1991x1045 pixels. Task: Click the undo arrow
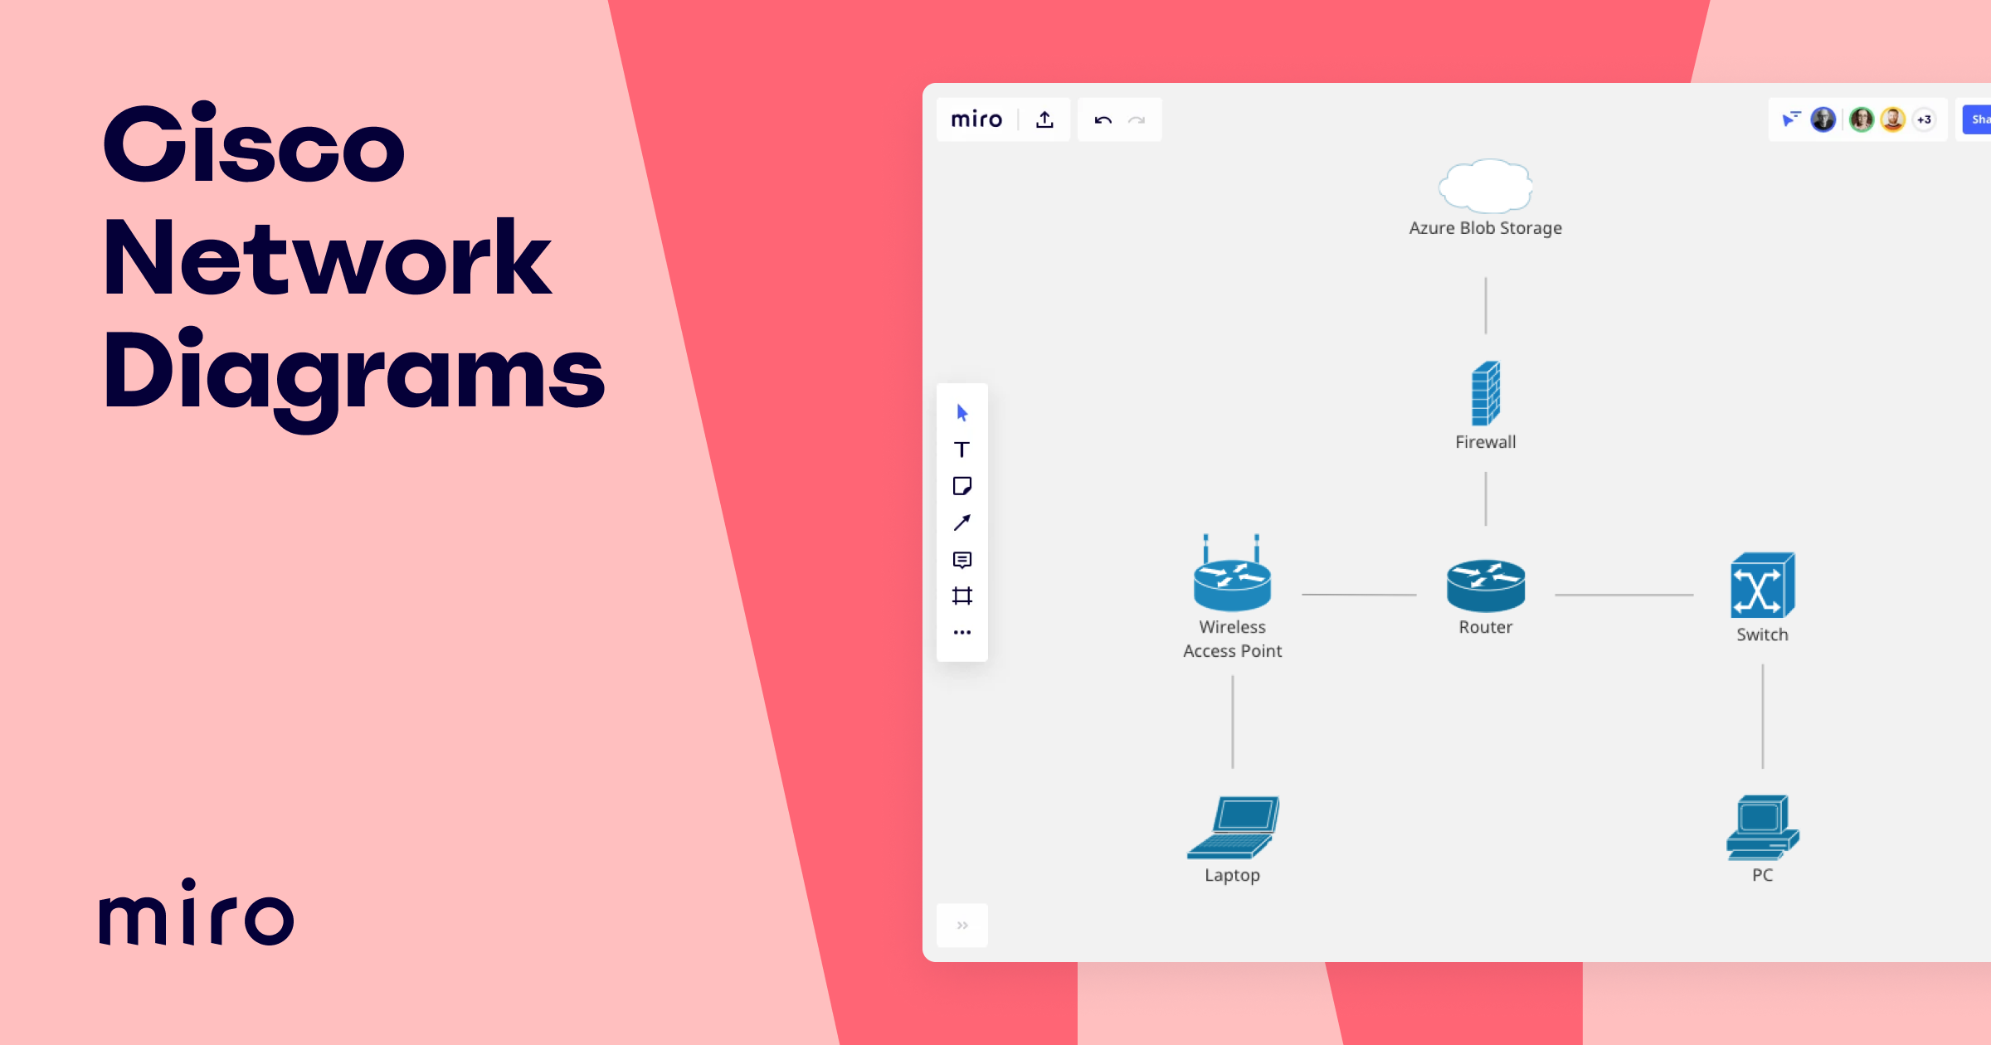[x=1103, y=120]
